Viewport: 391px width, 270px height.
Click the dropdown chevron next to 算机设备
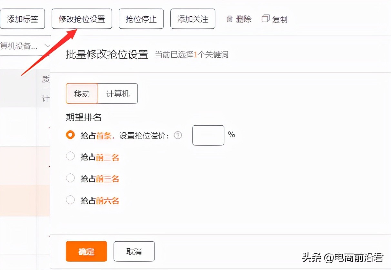pos(47,46)
